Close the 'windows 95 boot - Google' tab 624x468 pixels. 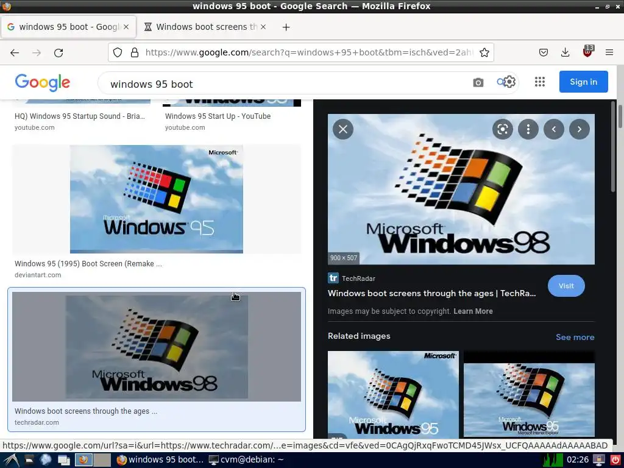coord(126,27)
